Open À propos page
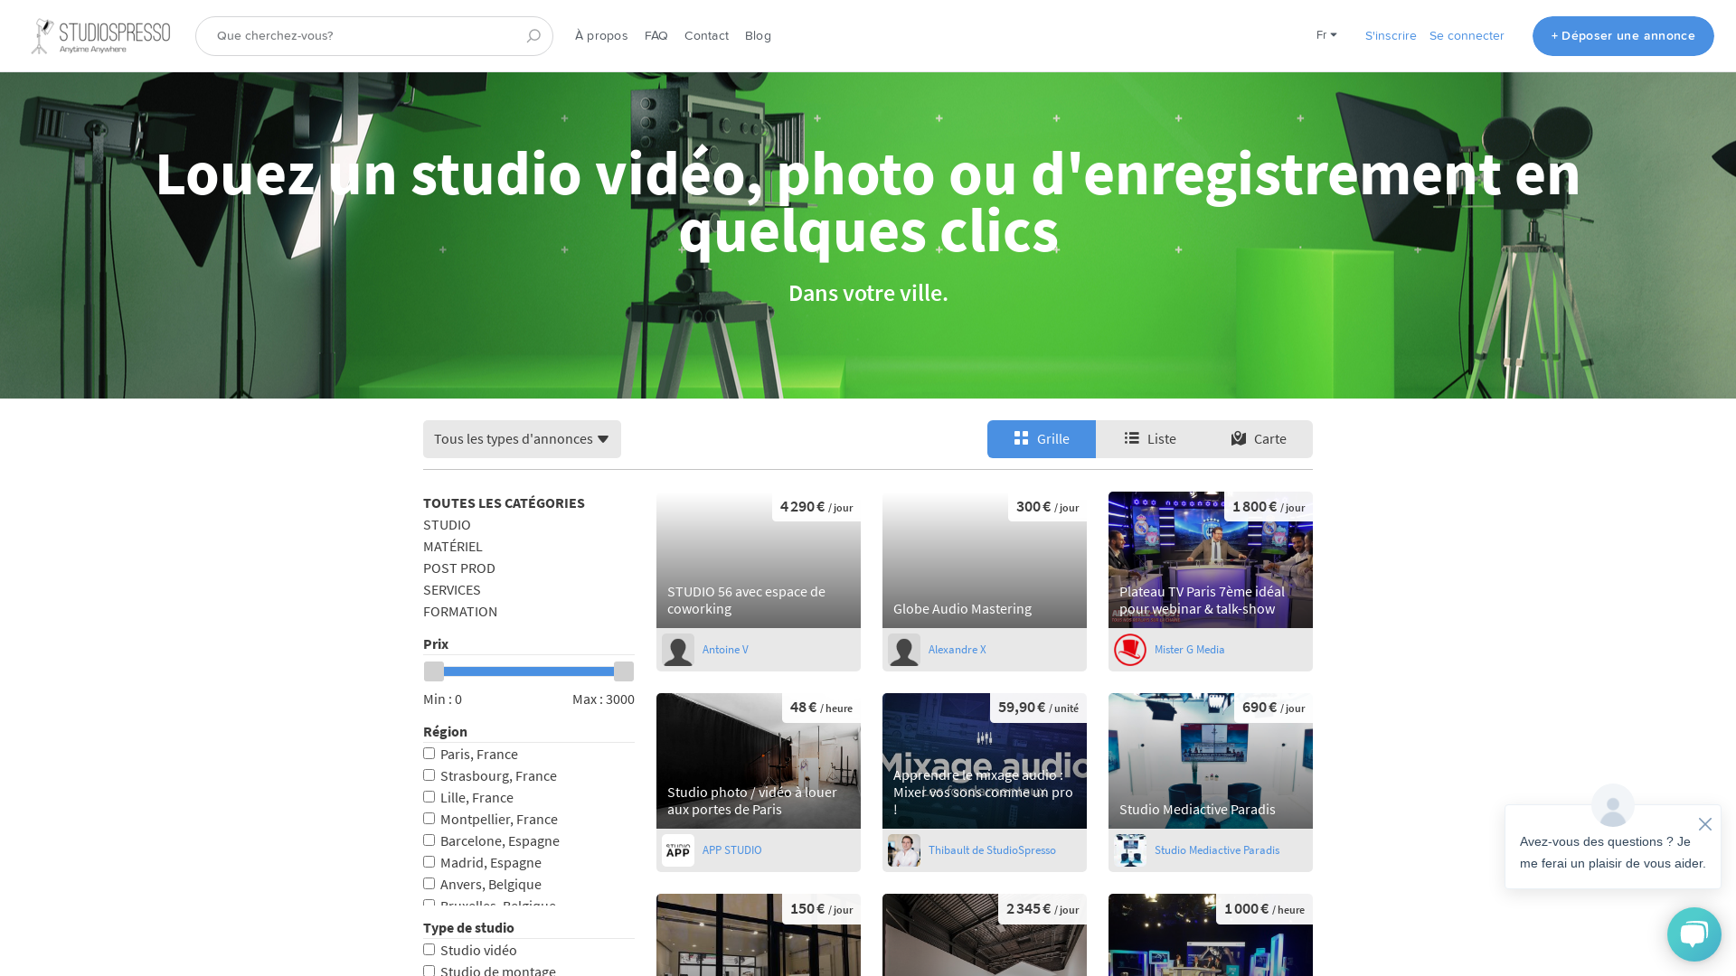The height and width of the screenshot is (976, 1736). pyautogui.click(x=601, y=36)
